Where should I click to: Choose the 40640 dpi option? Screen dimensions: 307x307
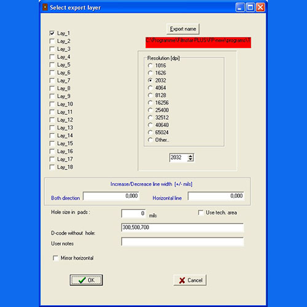point(150,125)
